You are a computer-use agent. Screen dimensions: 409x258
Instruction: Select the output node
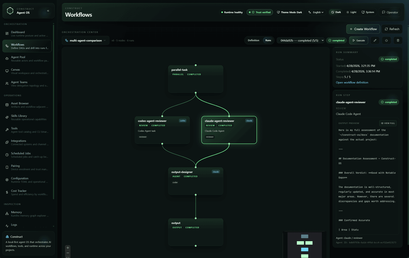pyautogui.click(x=196, y=232)
